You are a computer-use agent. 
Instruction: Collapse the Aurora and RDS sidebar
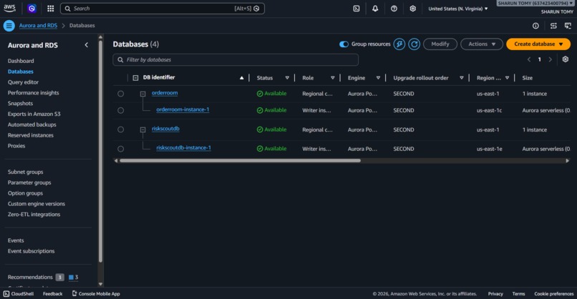tap(87, 45)
